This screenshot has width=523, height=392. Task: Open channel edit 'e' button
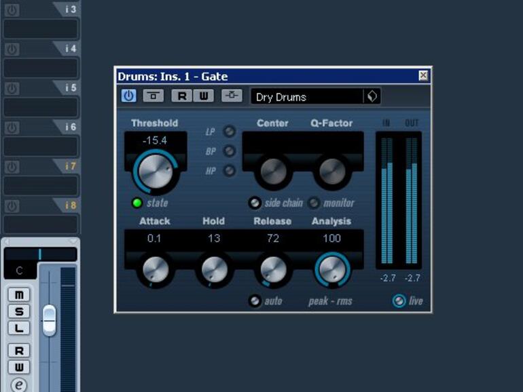[19, 385]
